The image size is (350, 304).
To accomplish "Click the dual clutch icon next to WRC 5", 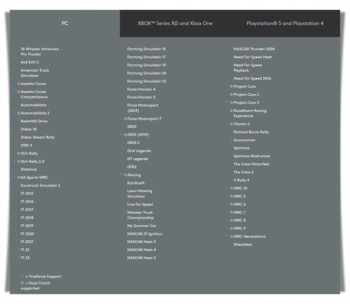I will [231, 197].
